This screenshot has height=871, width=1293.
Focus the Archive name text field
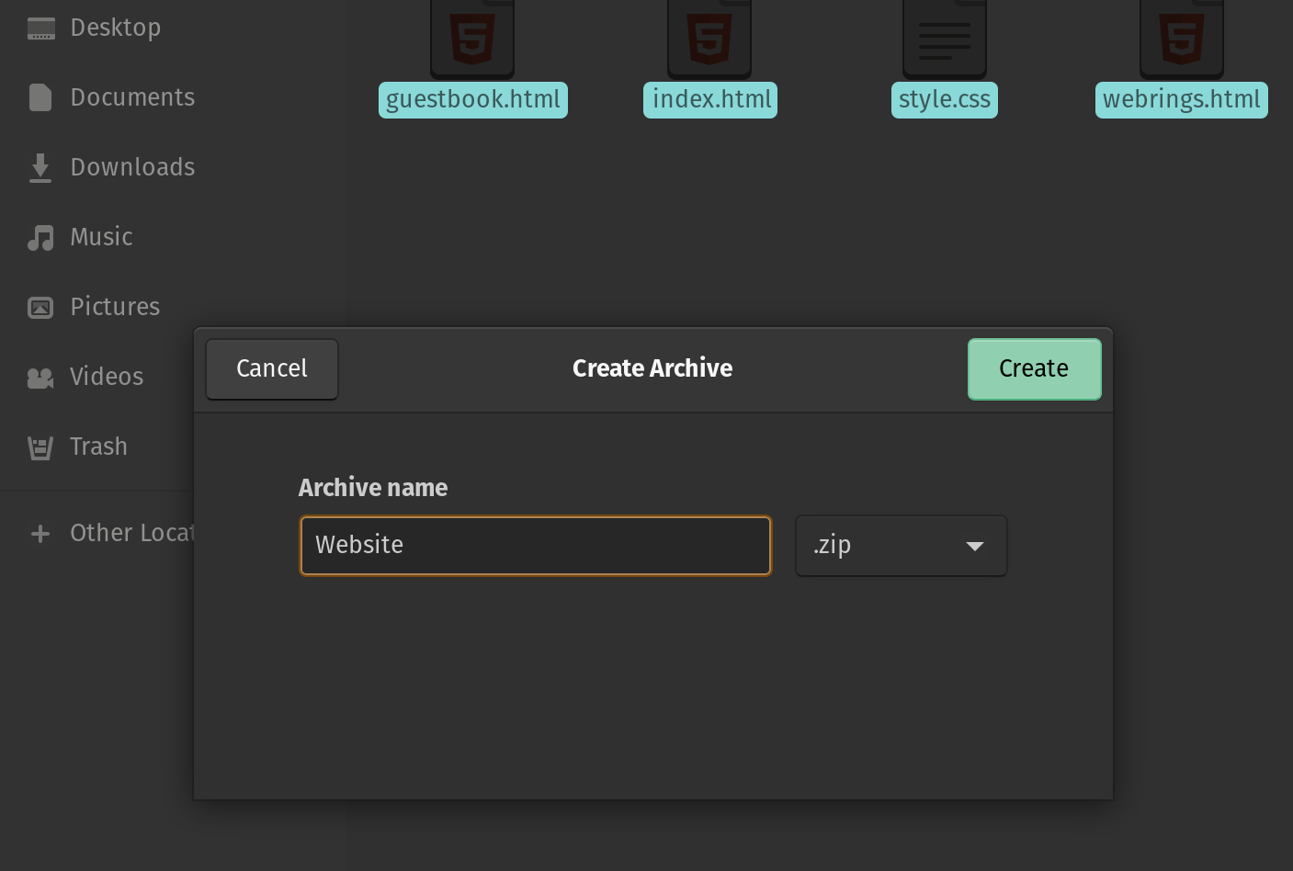pos(535,546)
